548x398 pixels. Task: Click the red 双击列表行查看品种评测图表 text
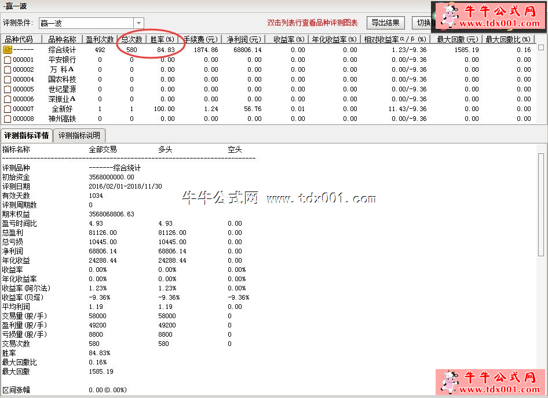pyautogui.click(x=311, y=22)
